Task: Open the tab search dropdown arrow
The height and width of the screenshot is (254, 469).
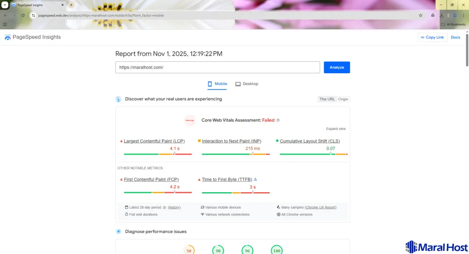Action: [x=5, y=5]
